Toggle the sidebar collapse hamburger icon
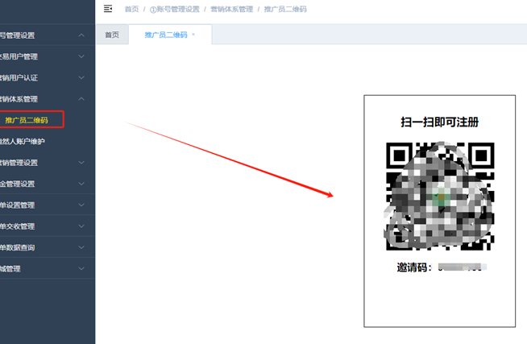527x344 pixels. click(x=108, y=9)
